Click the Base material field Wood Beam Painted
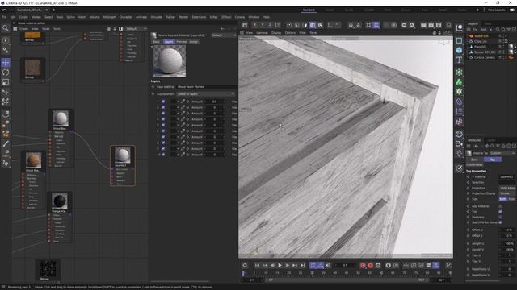 coord(206,87)
